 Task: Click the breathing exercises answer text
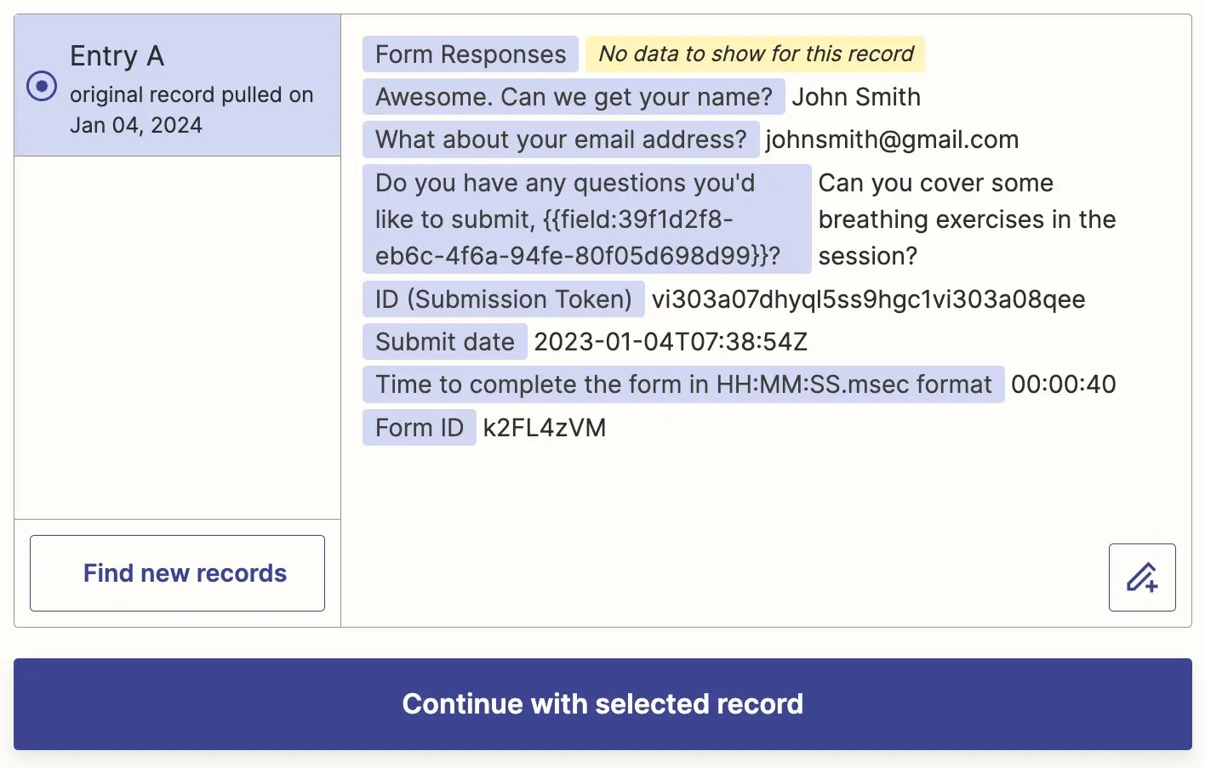click(x=967, y=219)
